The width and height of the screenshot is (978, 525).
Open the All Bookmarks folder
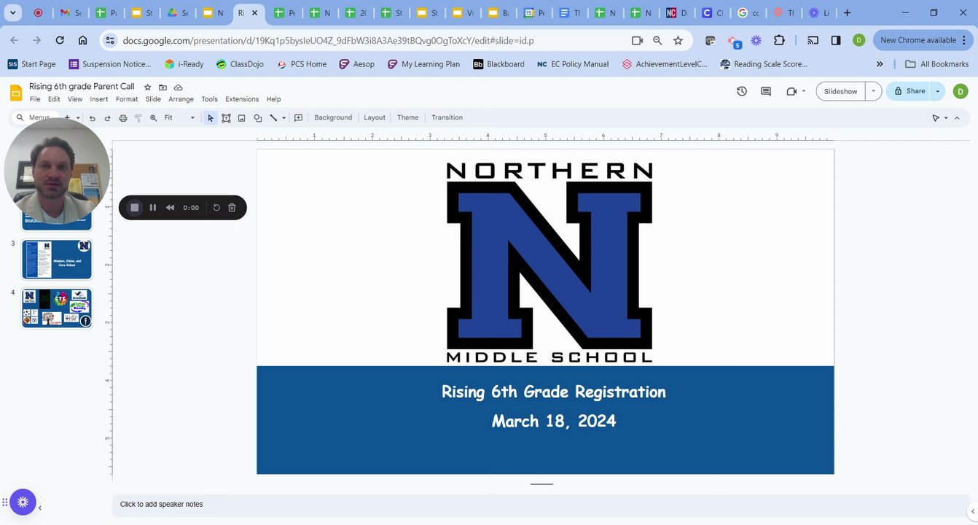pyautogui.click(x=936, y=64)
